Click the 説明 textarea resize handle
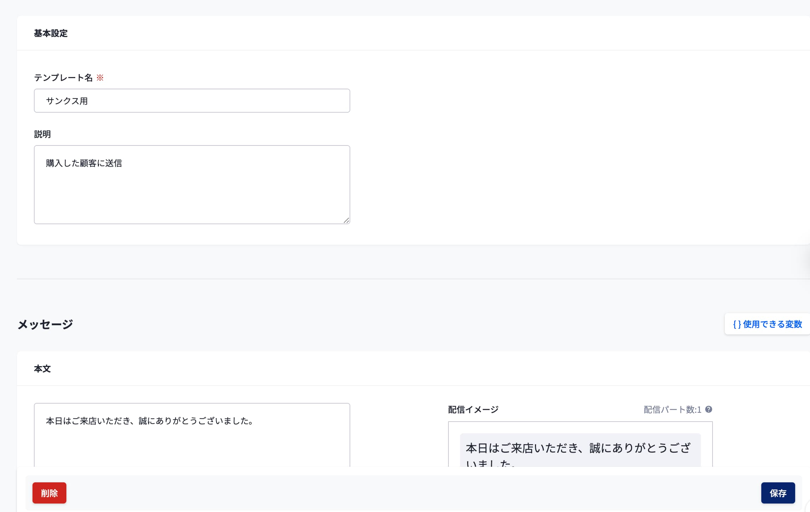 point(346,220)
